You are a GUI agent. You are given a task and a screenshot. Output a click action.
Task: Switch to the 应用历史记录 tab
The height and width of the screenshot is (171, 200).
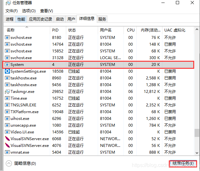tap(41, 19)
